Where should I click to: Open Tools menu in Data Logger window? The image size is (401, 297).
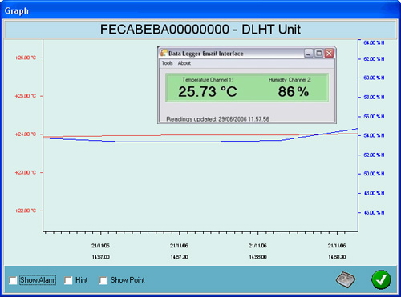coord(167,63)
